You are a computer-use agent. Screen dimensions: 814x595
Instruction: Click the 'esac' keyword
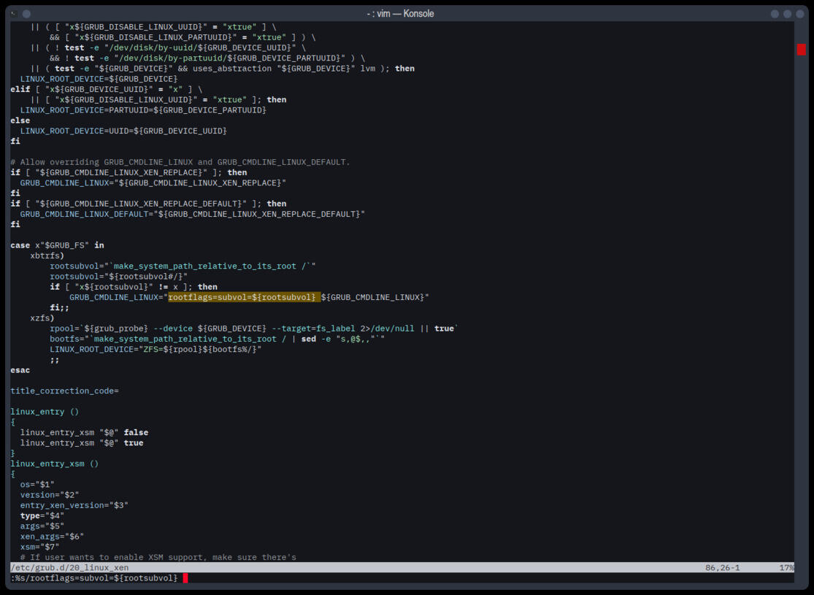[20, 370]
